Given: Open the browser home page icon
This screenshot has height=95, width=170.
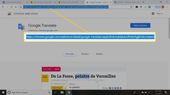Looking at the screenshot, I should pos(16,7).
